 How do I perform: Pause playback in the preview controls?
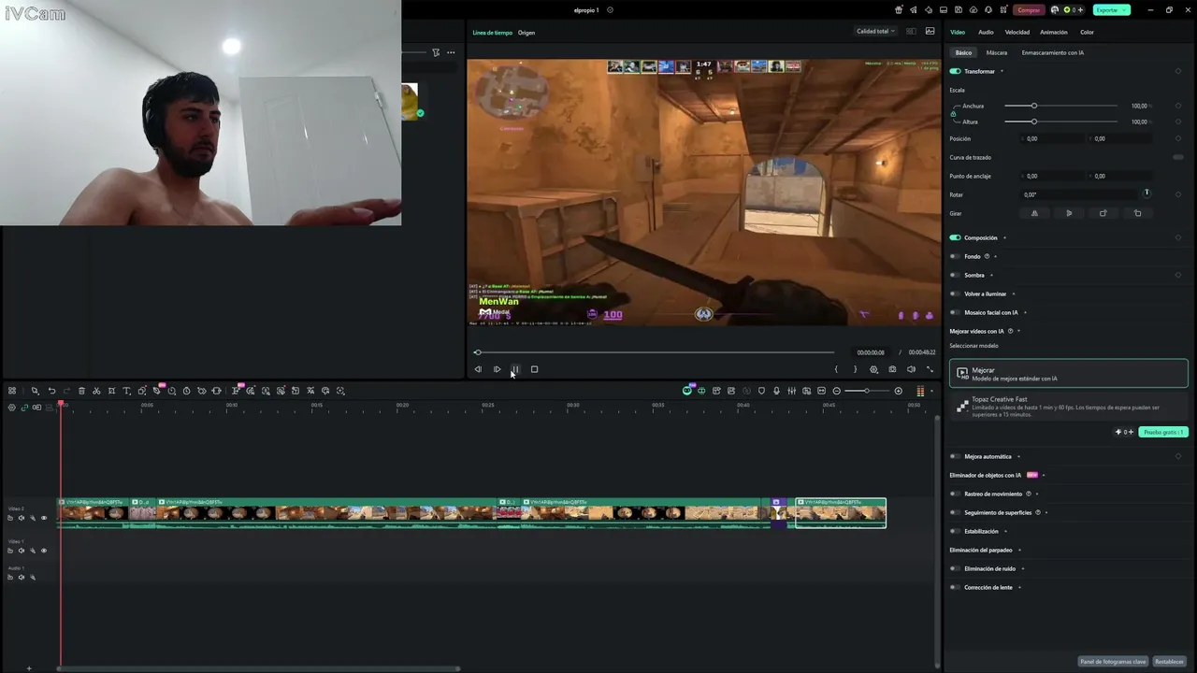tap(515, 369)
